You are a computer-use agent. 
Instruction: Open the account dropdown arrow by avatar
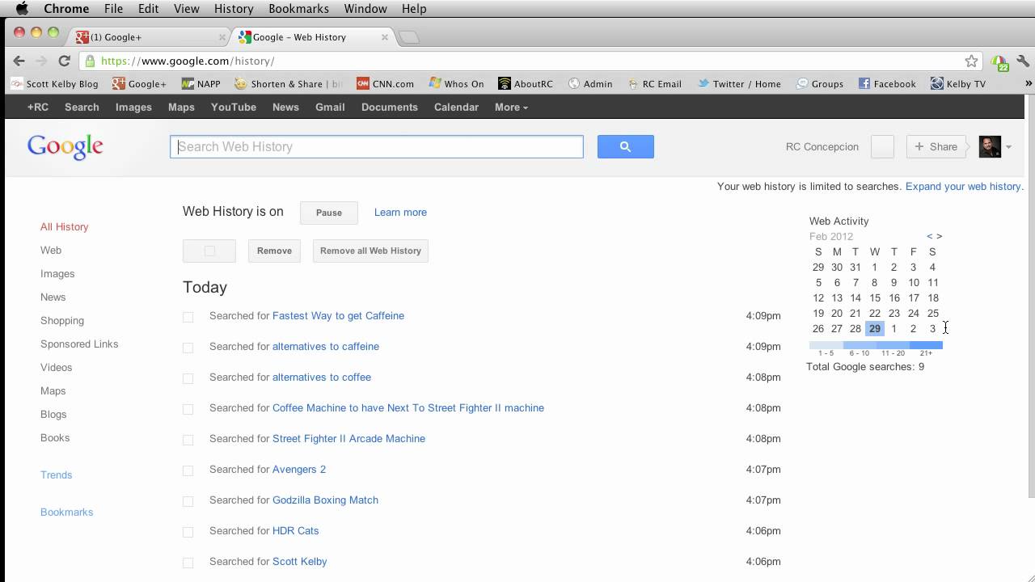click(x=1008, y=147)
